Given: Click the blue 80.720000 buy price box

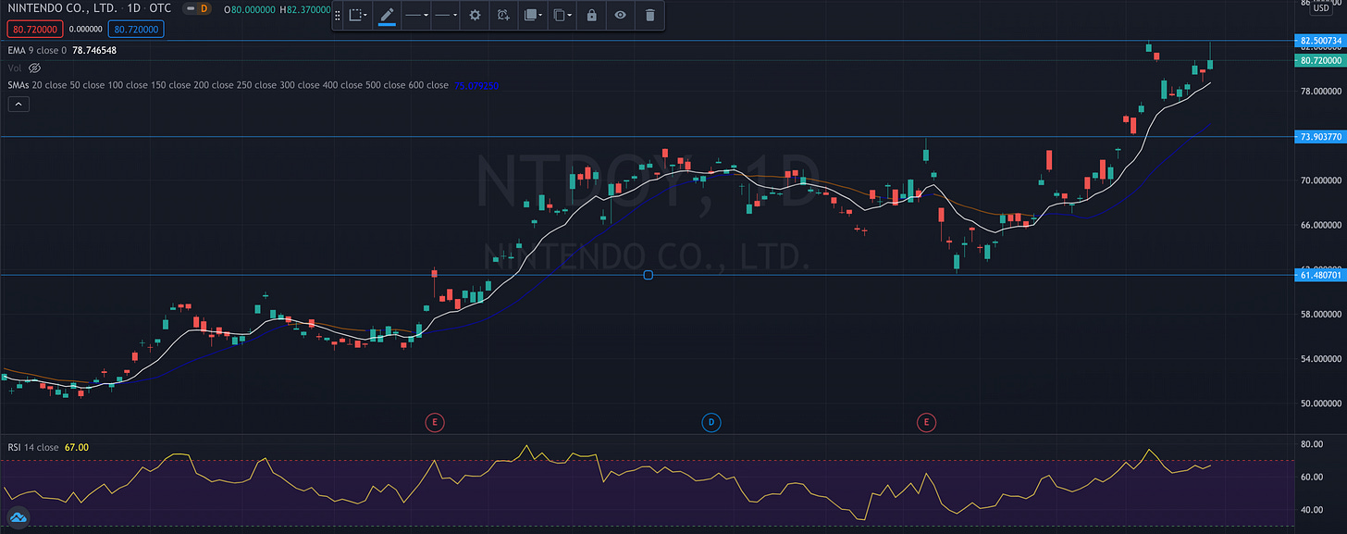Looking at the screenshot, I should [135, 30].
